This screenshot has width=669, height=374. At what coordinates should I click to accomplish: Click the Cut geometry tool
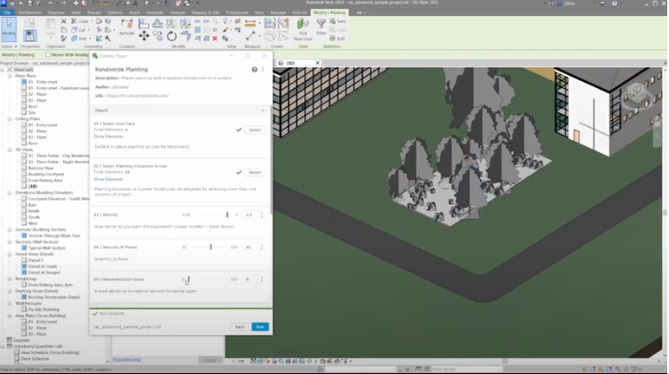click(x=78, y=30)
